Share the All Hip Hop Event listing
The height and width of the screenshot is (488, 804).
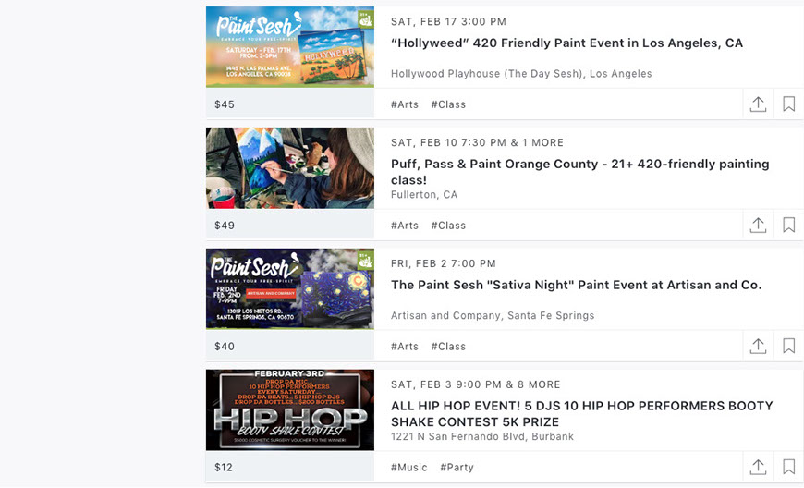(x=758, y=468)
